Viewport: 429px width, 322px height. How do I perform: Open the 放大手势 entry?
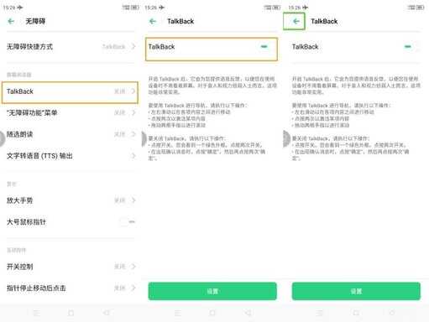71,200
